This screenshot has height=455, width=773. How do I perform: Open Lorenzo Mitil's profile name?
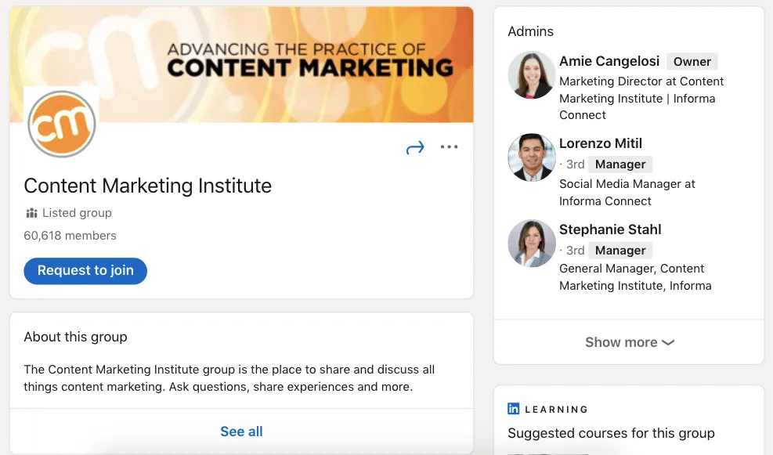coord(601,143)
